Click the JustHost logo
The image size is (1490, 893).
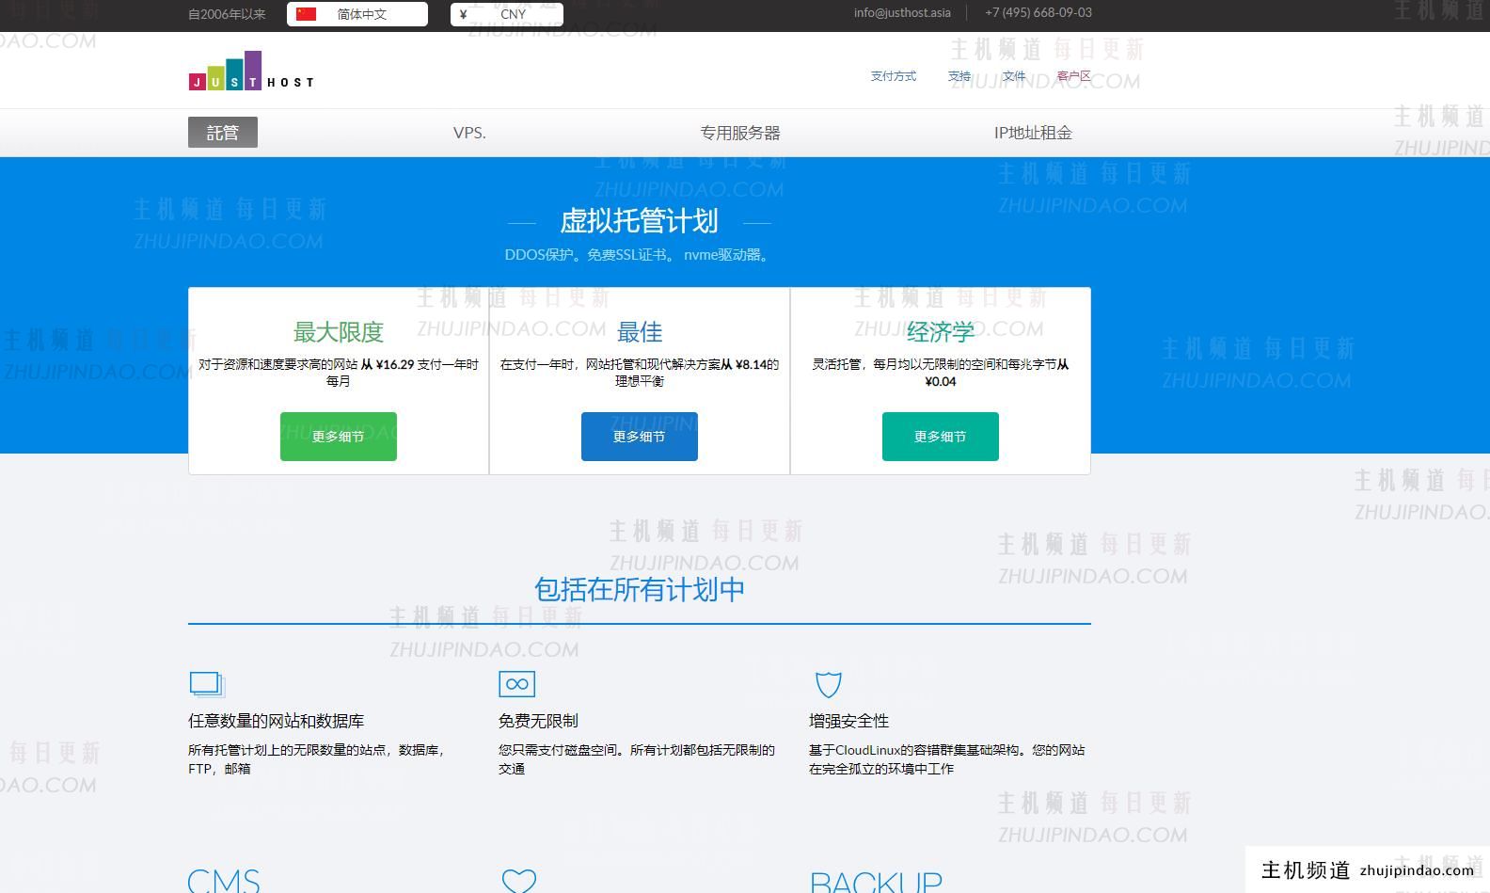click(251, 71)
